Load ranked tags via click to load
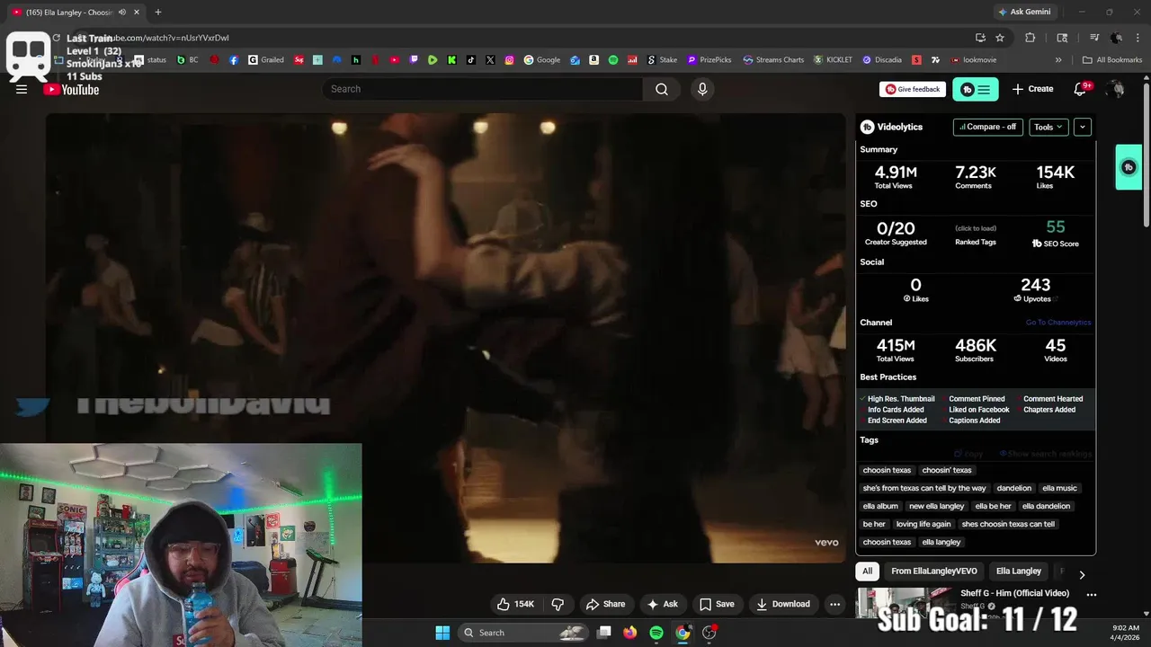 pyautogui.click(x=975, y=228)
